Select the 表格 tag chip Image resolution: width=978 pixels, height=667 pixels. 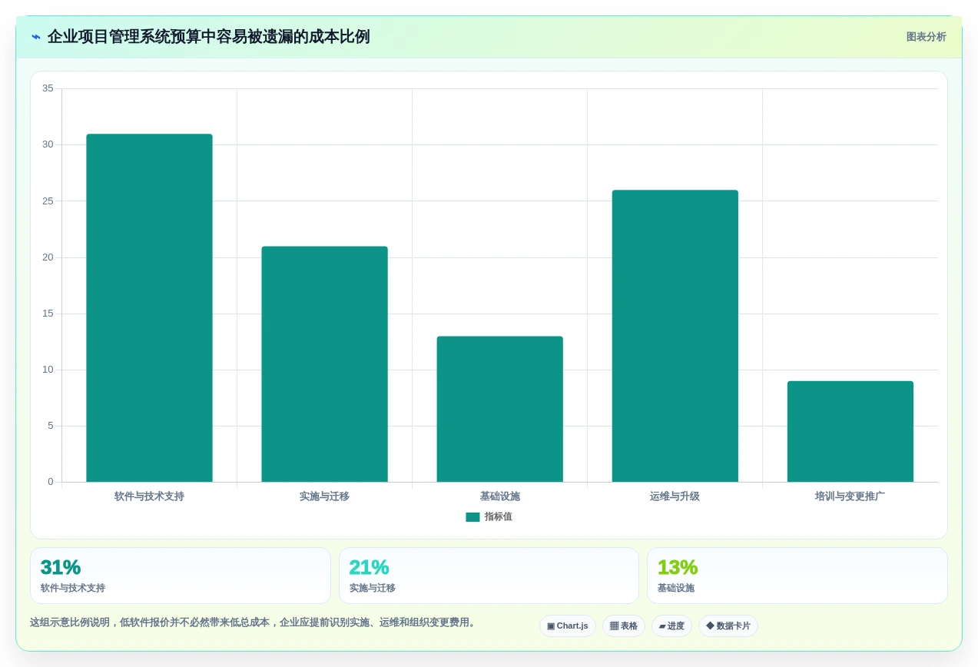[x=624, y=626]
